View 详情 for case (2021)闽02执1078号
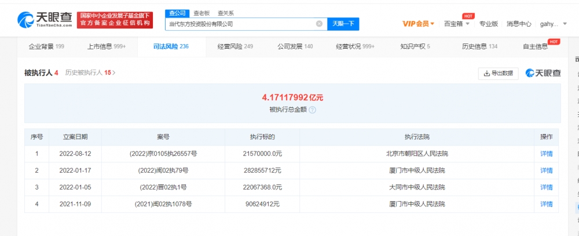579x236 pixels. tap(547, 204)
